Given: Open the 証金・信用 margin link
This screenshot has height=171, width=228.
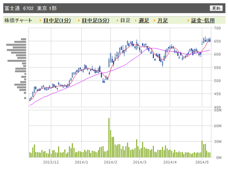Looking at the screenshot, I should point(203,20).
